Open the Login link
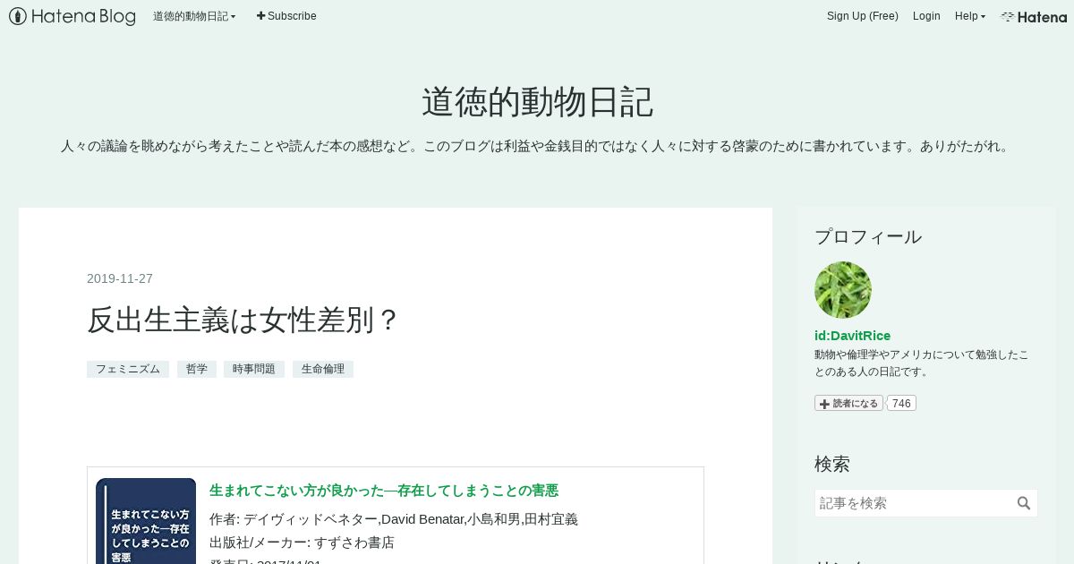The height and width of the screenshot is (564, 1074). coord(926,16)
